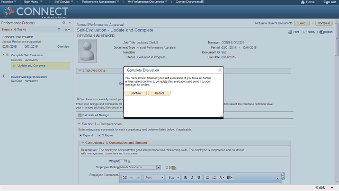Open the 90% zoom level dropdown

[332, 188]
